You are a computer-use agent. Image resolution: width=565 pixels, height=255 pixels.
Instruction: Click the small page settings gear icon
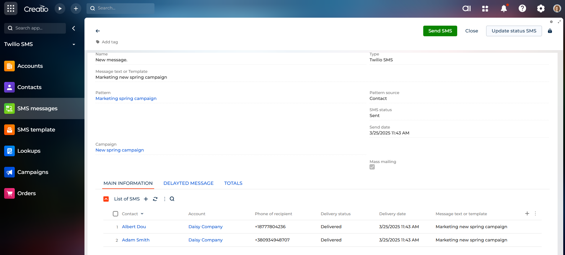coord(551,22)
